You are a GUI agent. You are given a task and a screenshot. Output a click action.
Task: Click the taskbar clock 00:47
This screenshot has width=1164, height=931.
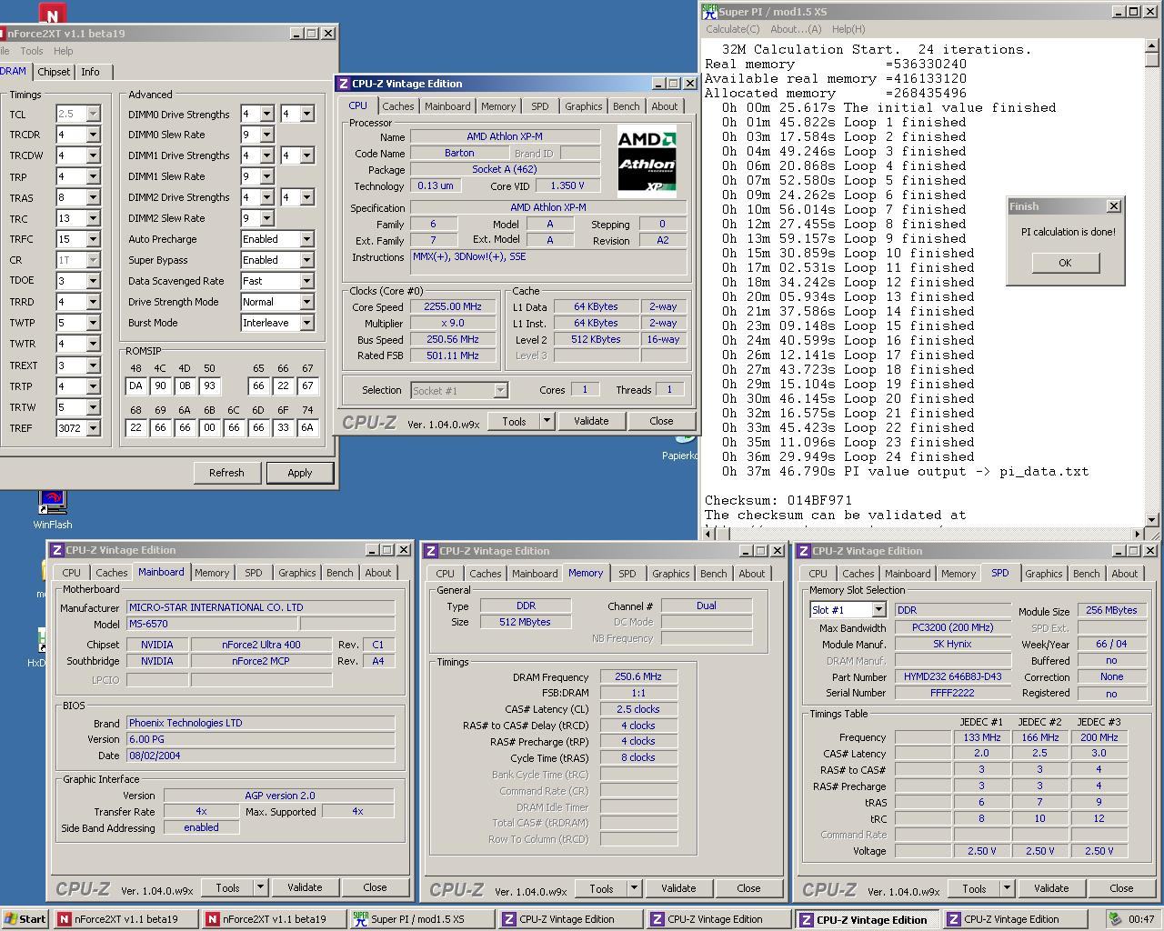click(x=1141, y=919)
